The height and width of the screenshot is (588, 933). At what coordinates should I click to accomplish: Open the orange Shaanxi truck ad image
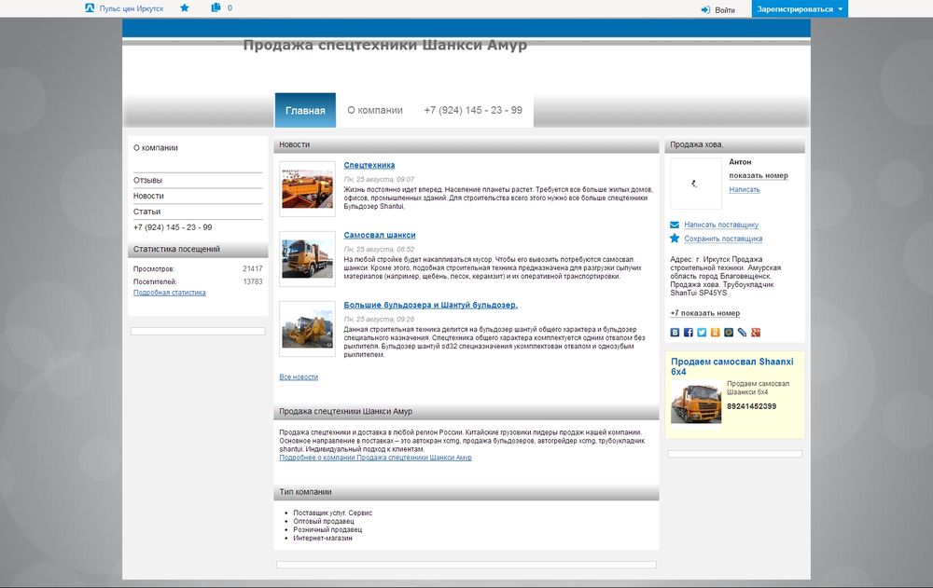coord(696,403)
